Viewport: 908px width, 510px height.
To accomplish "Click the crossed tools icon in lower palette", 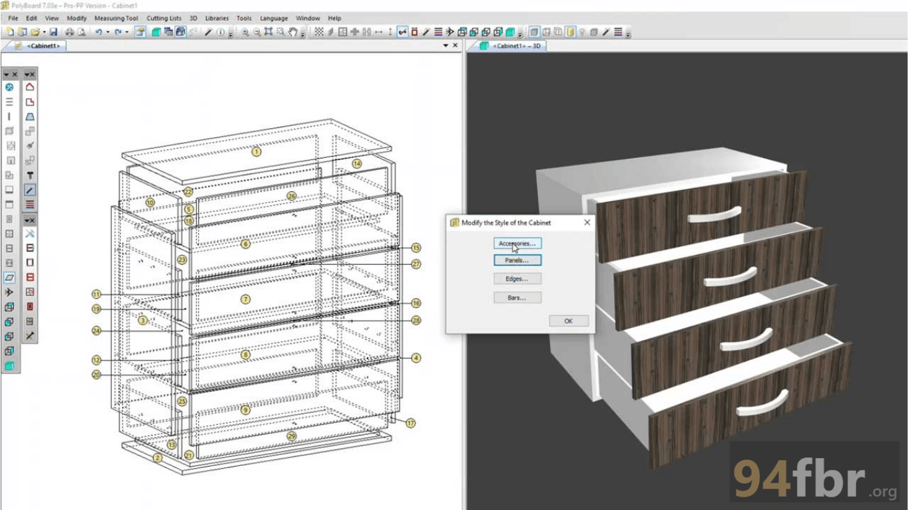I will point(30,234).
